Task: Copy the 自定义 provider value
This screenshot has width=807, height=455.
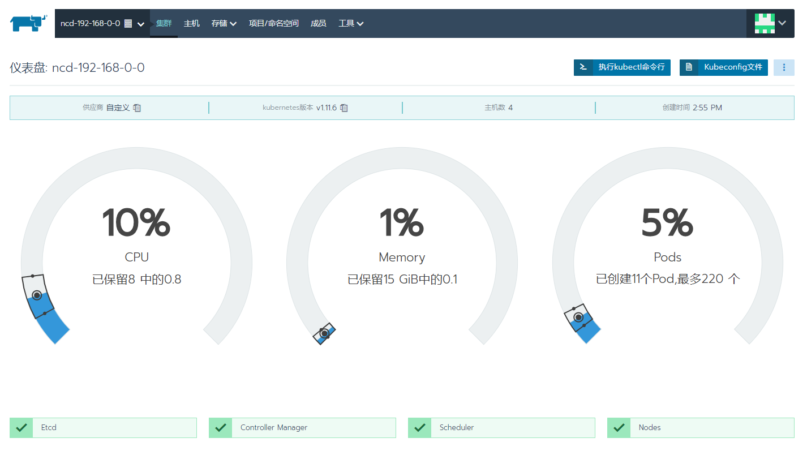Action: [x=137, y=108]
